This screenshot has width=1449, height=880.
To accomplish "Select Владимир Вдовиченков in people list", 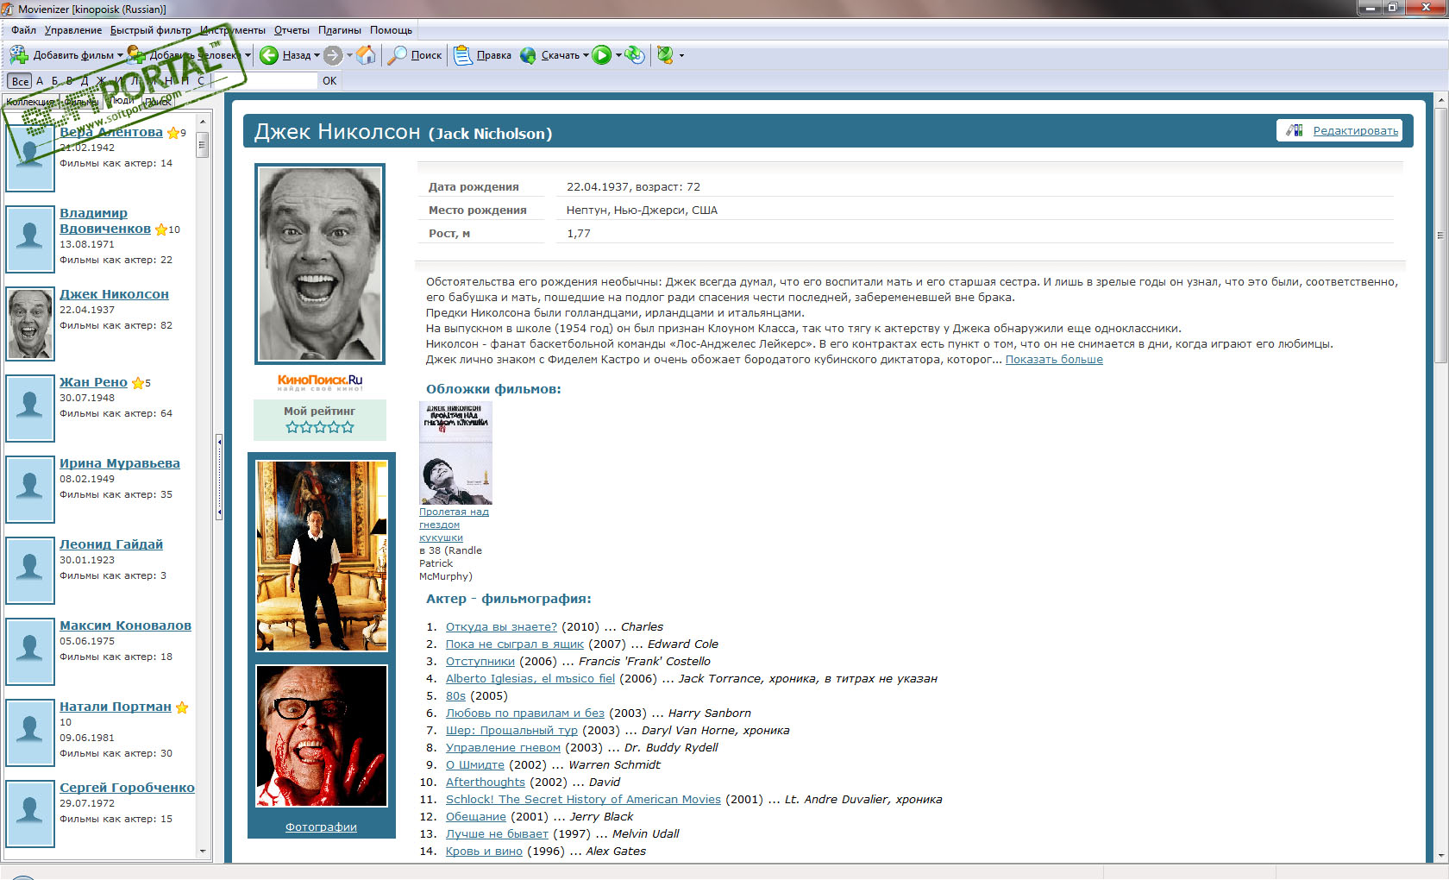I will coord(105,221).
